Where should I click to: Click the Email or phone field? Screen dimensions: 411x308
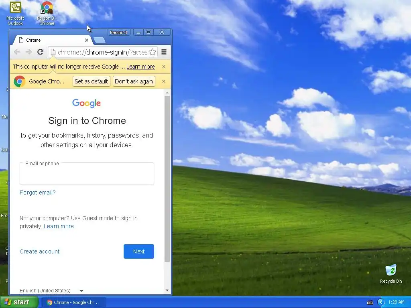coord(87,174)
